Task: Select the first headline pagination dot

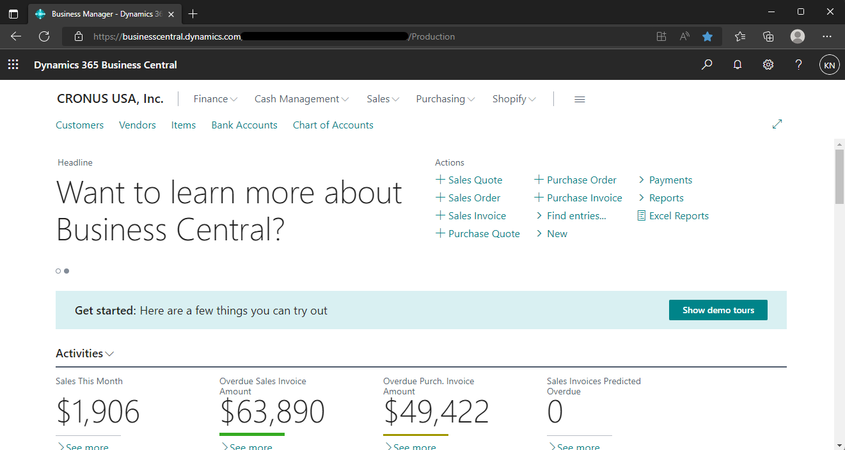Action: coord(58,271)
